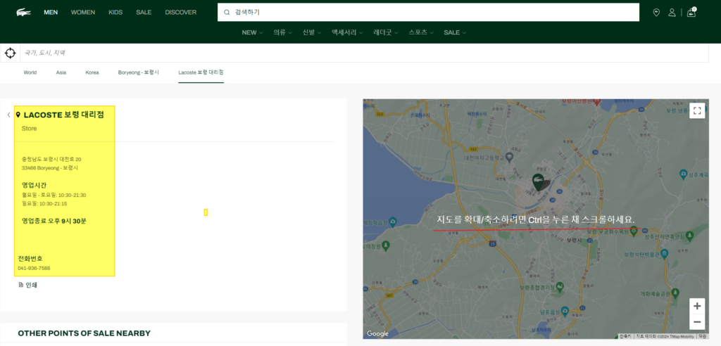The height and width of the screenshot is (346, 721).
Task: Expand the 의류 dropdown menu
Action: [282, 32]
